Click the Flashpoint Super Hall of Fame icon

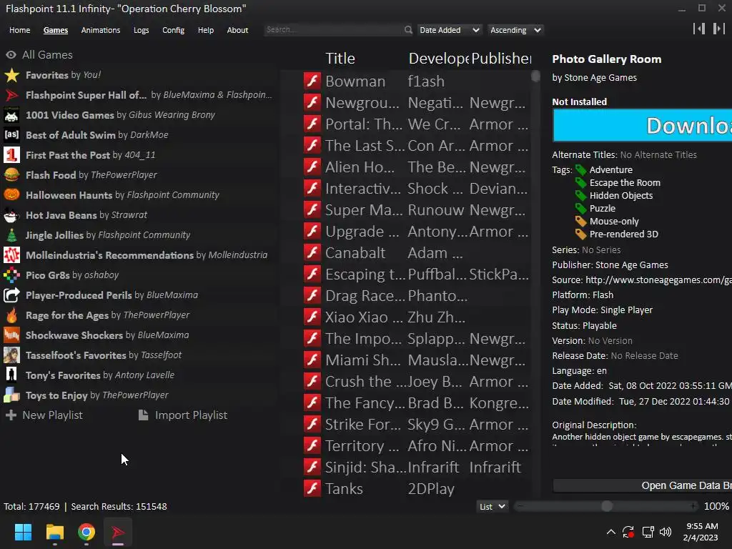pyautogui.click(x=11, y=95)
